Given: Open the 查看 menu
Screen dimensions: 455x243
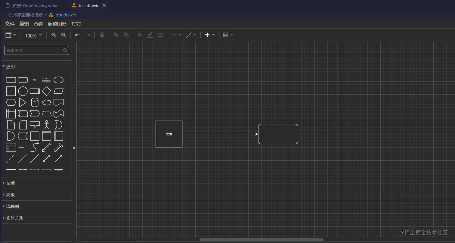Looking at the screenshot, I should [38, 24].
